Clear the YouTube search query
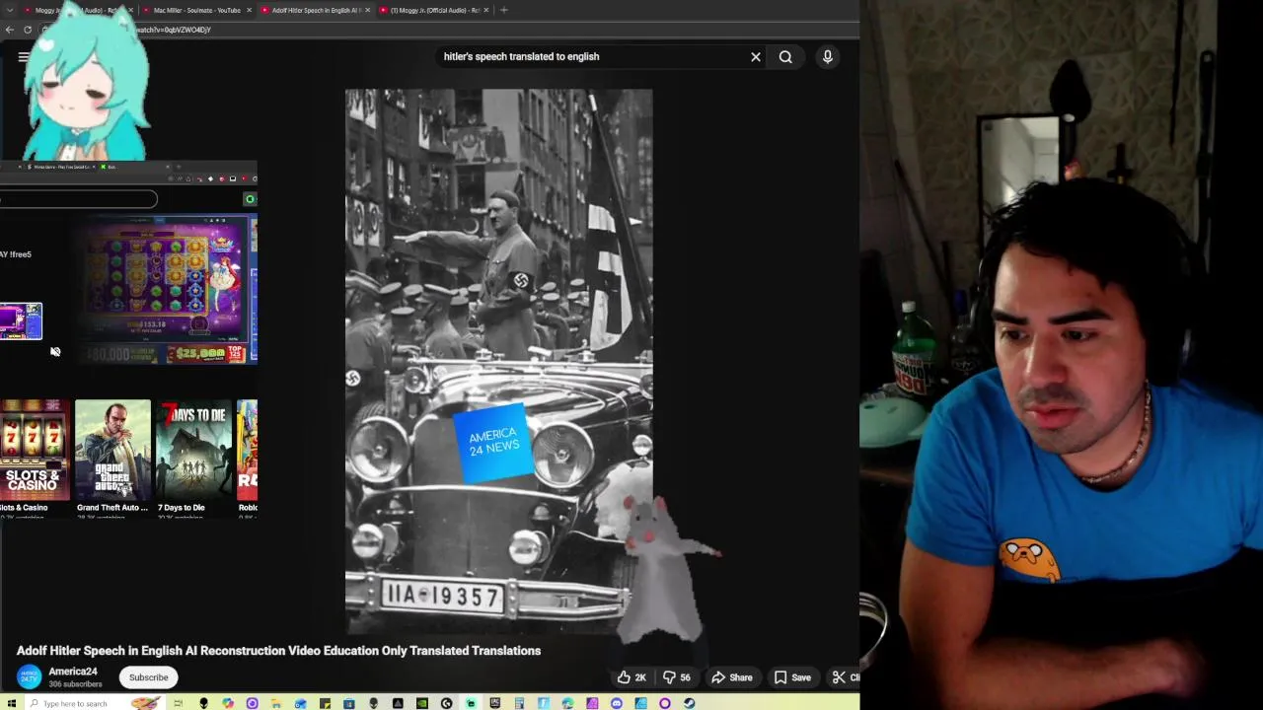 (756, 56)
